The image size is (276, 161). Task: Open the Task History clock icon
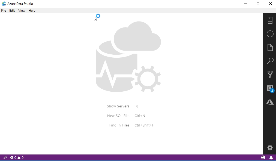(x=270, y=34)
